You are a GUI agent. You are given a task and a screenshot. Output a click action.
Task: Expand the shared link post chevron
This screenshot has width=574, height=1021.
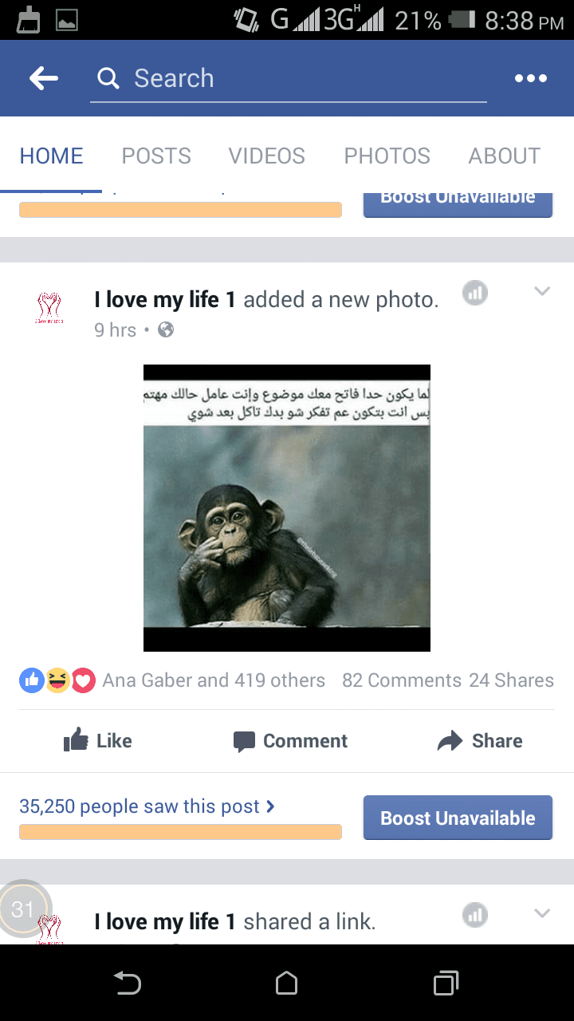coord(542,913)
